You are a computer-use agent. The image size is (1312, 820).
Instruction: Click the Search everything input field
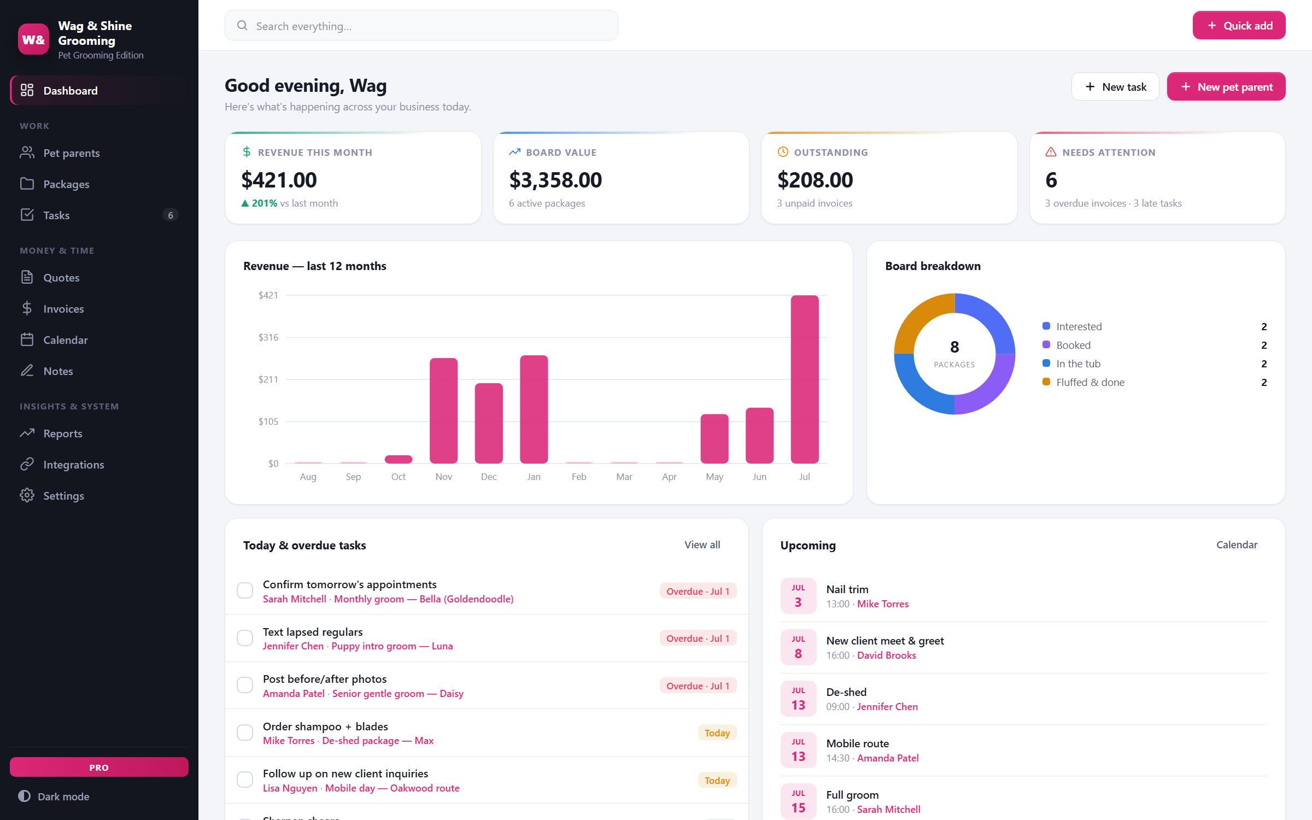tap(421, 25)
